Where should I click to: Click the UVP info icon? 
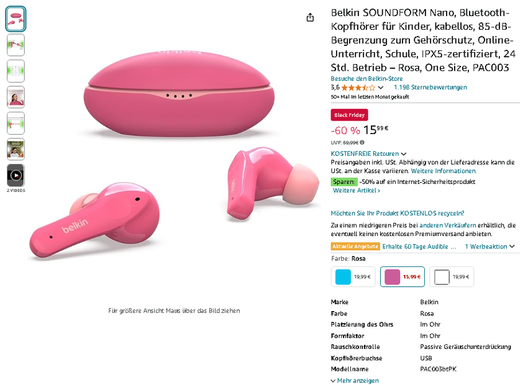[x=362, y=143]
